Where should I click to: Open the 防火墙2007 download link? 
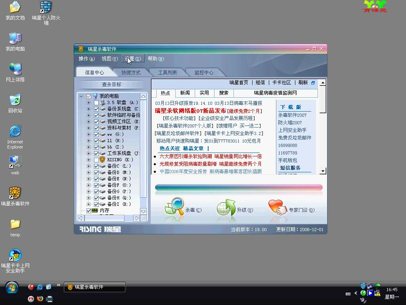tap(290, 122)
